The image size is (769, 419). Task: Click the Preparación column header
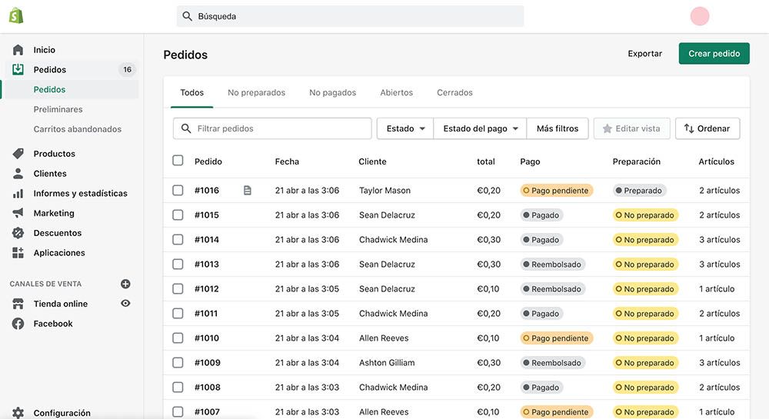tap(637, 161)
